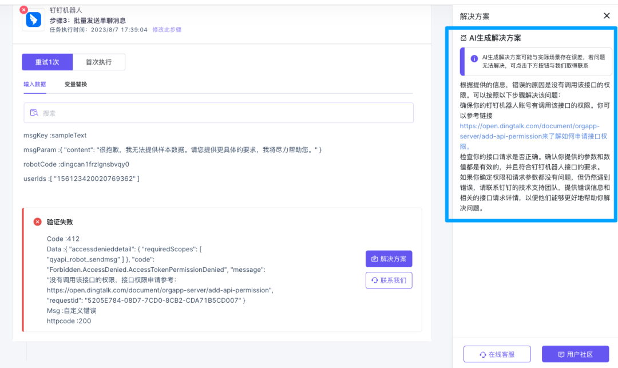This screenshot has height=368, width=618.
Task: Click the red error badge on robot icon
Action: click(23, 10)
